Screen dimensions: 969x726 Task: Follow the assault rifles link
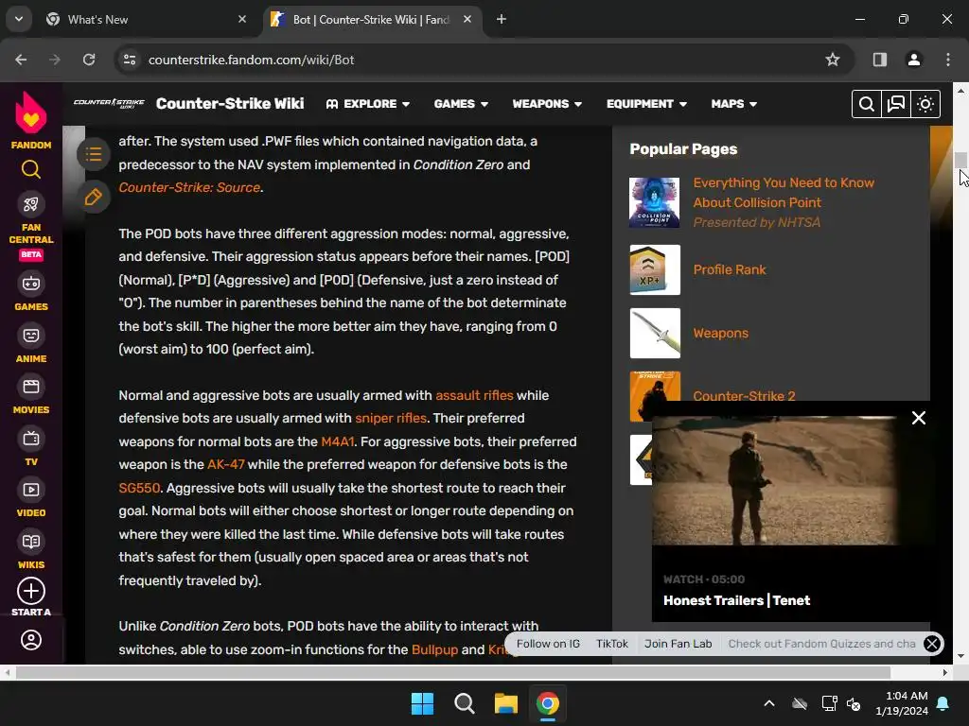pos(475,395)
